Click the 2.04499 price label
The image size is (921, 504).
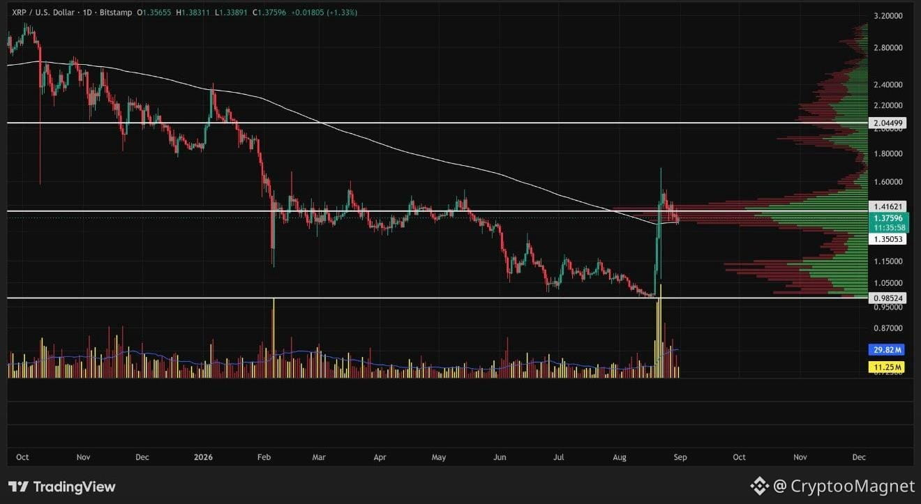click(889, 123)
